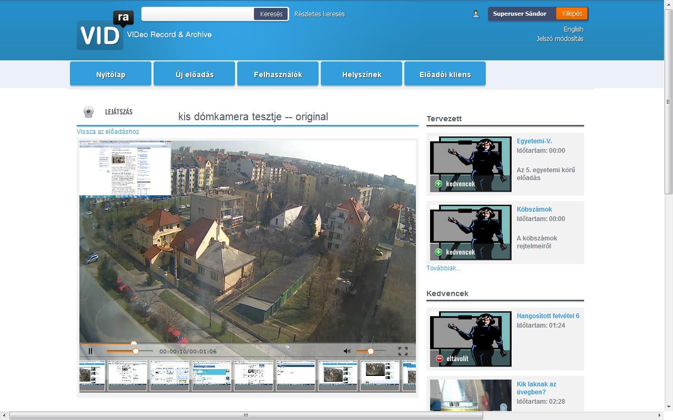This screenshot has height=420, width=673.
Task: Focus the search input field
Action: coord(198,14)
